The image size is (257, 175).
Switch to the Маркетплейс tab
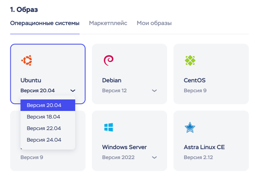[108, 23]
